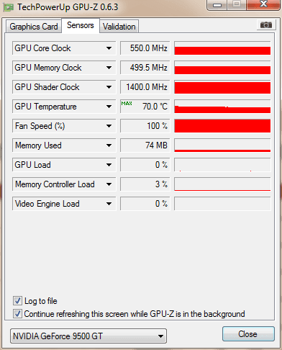Minimize the GPU-Z window
The image size is (282, 350).
click(217, 5)
